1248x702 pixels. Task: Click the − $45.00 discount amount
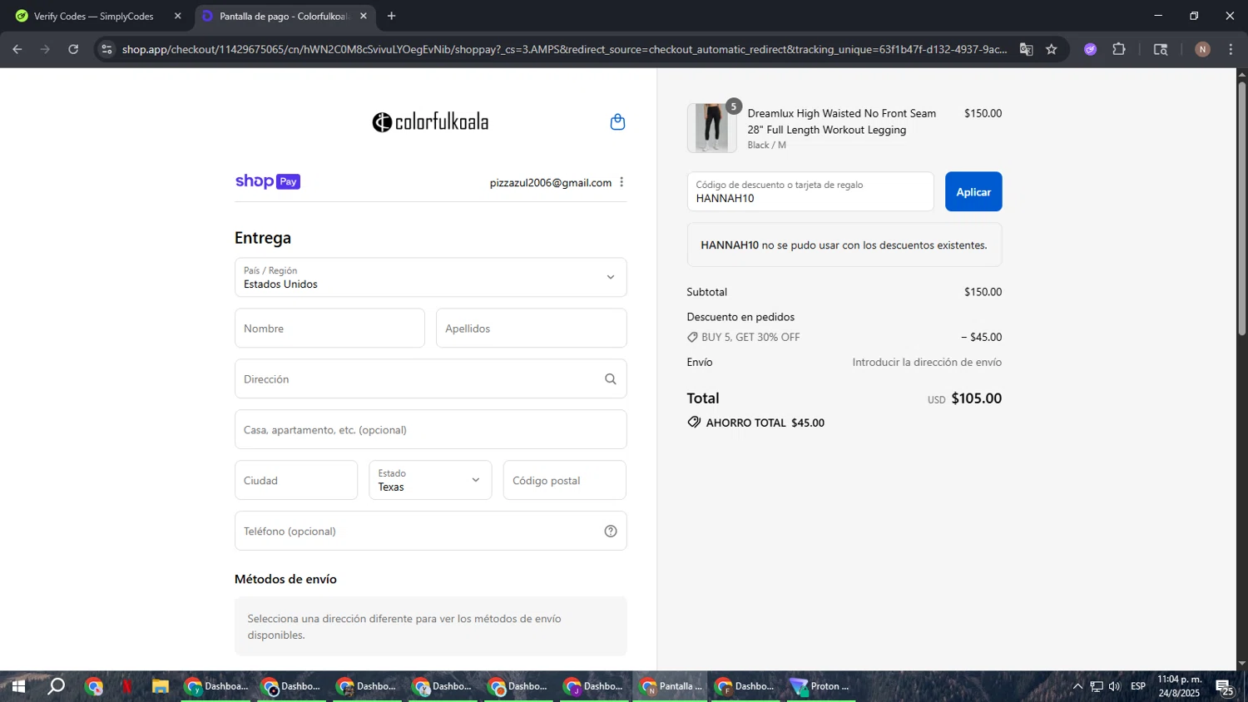pos(981,337)
